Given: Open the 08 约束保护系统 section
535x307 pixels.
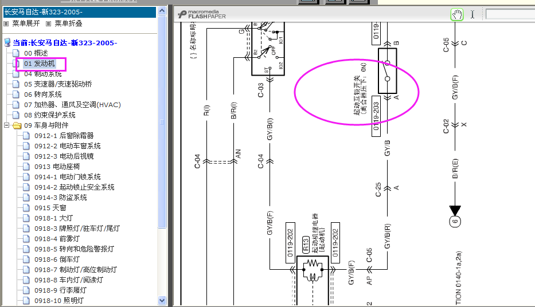Looking at the screenshot, I should coord(49,115).
